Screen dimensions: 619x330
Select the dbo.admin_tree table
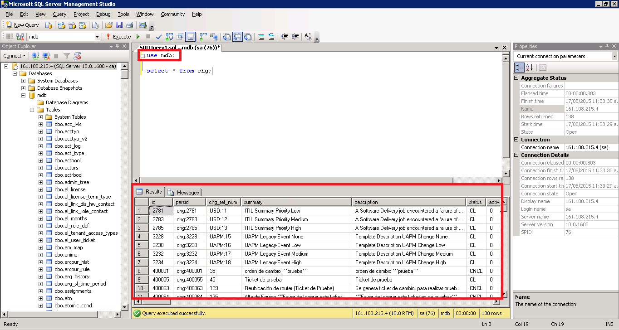[72, 182]
